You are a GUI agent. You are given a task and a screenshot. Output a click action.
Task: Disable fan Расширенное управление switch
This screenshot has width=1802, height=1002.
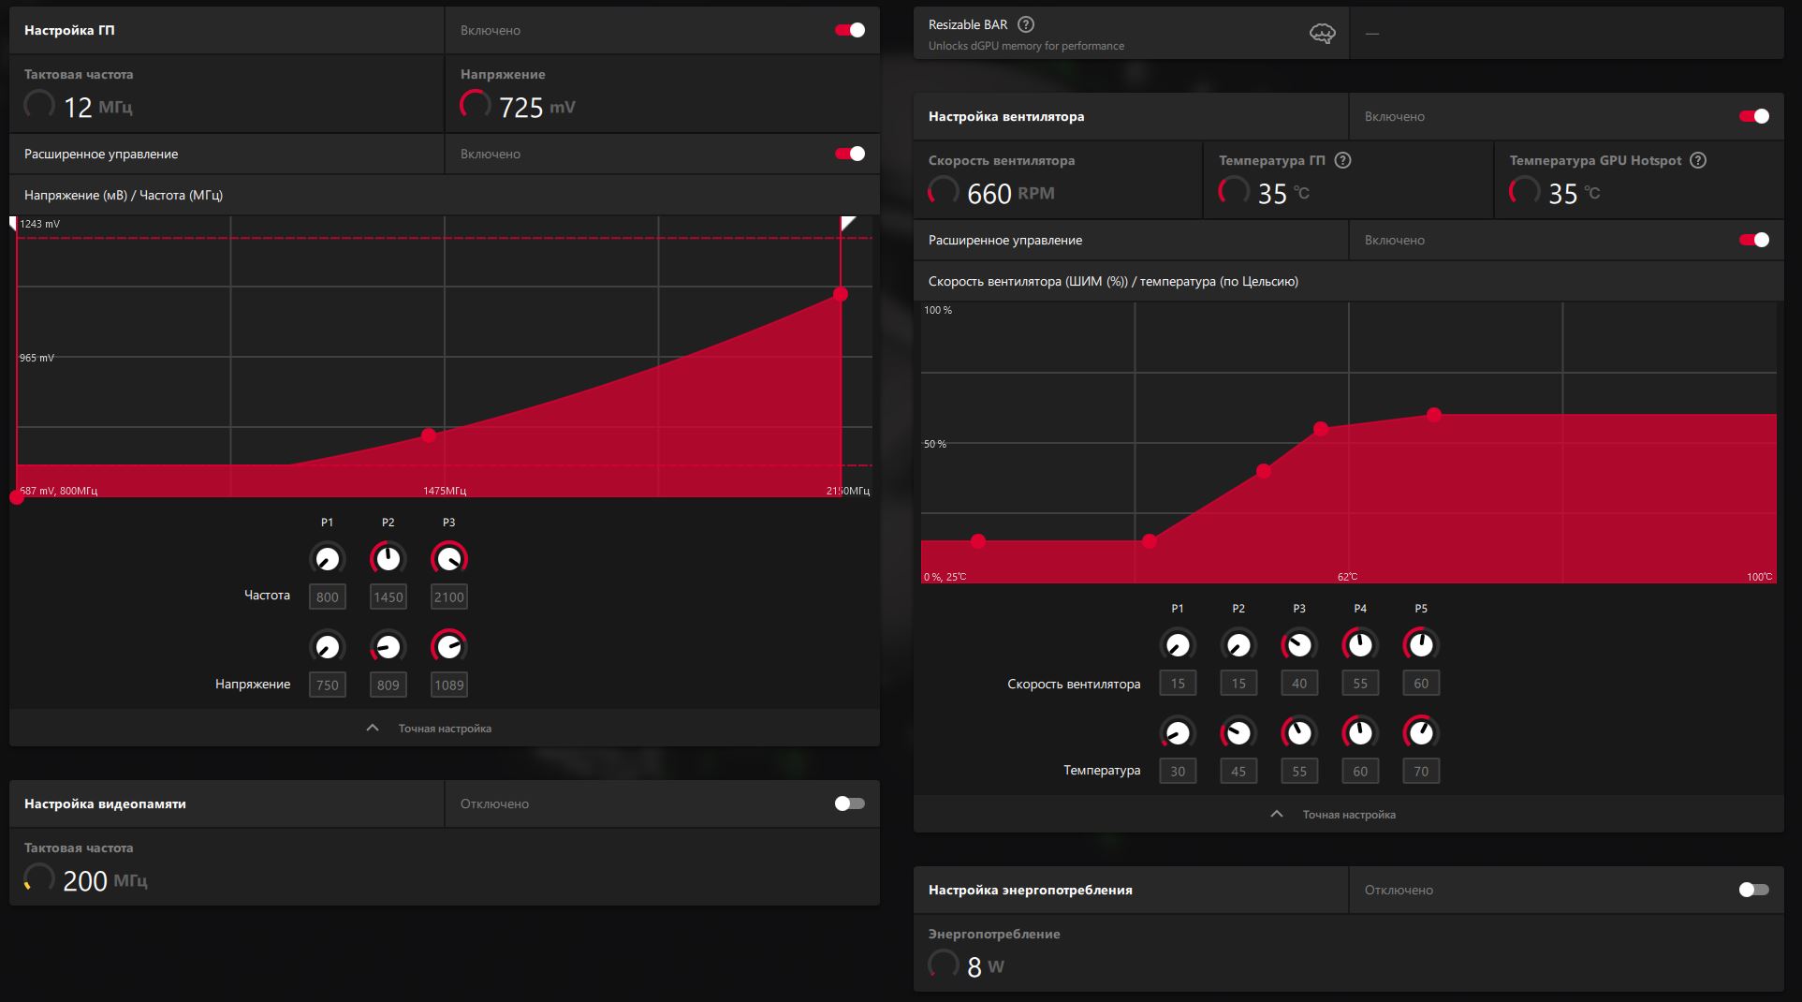[x=1754, y=240]
